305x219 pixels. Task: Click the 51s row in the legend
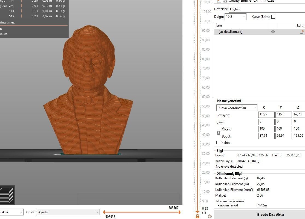pos(33,16)
